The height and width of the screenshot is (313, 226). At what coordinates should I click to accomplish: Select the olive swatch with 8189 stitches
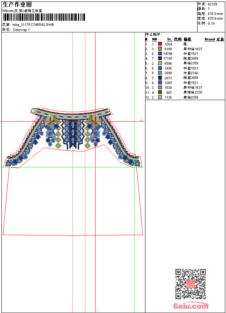(x=160, y=48)
